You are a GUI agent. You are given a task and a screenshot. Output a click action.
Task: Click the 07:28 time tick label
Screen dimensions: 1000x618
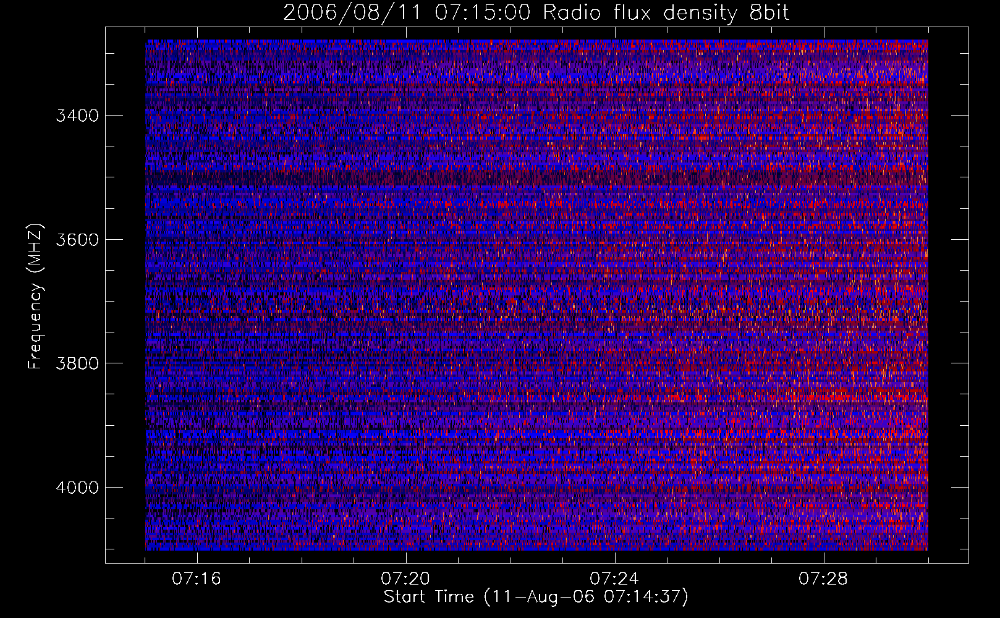tap(823, 579)
